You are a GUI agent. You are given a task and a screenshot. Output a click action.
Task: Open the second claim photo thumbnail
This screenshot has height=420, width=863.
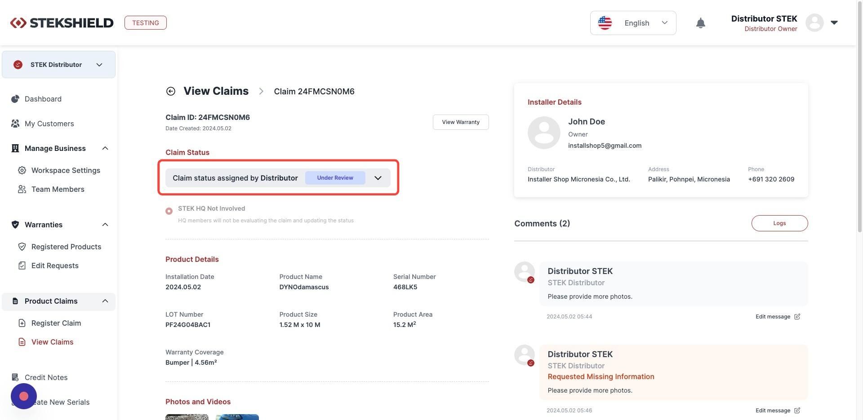point(237,417)
